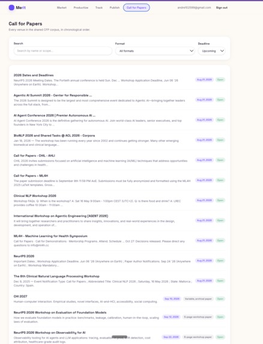Open Clinical NLP Workshop 2026 entry

click(x=35, y=196)
